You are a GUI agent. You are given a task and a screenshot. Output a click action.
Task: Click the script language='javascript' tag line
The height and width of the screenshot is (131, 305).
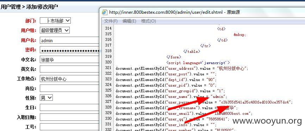pyautogui.click(x=198, y=63)
